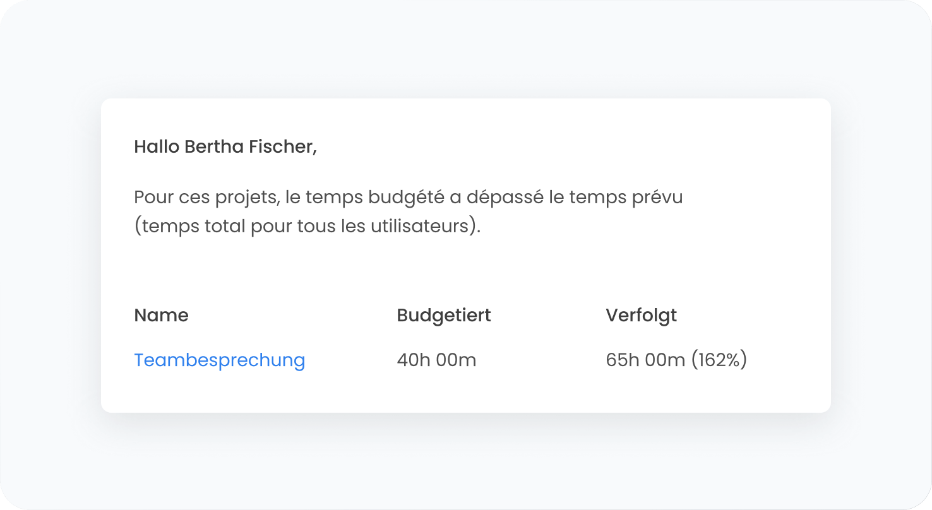Click the word budgété in the message

tap(405, 198)
